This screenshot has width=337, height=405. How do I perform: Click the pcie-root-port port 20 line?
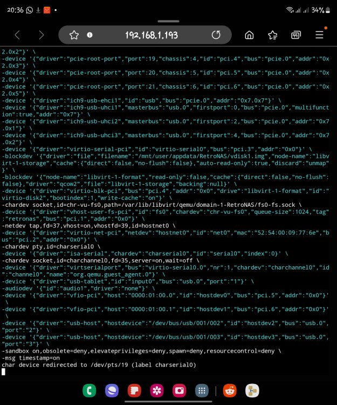[166, 76]
